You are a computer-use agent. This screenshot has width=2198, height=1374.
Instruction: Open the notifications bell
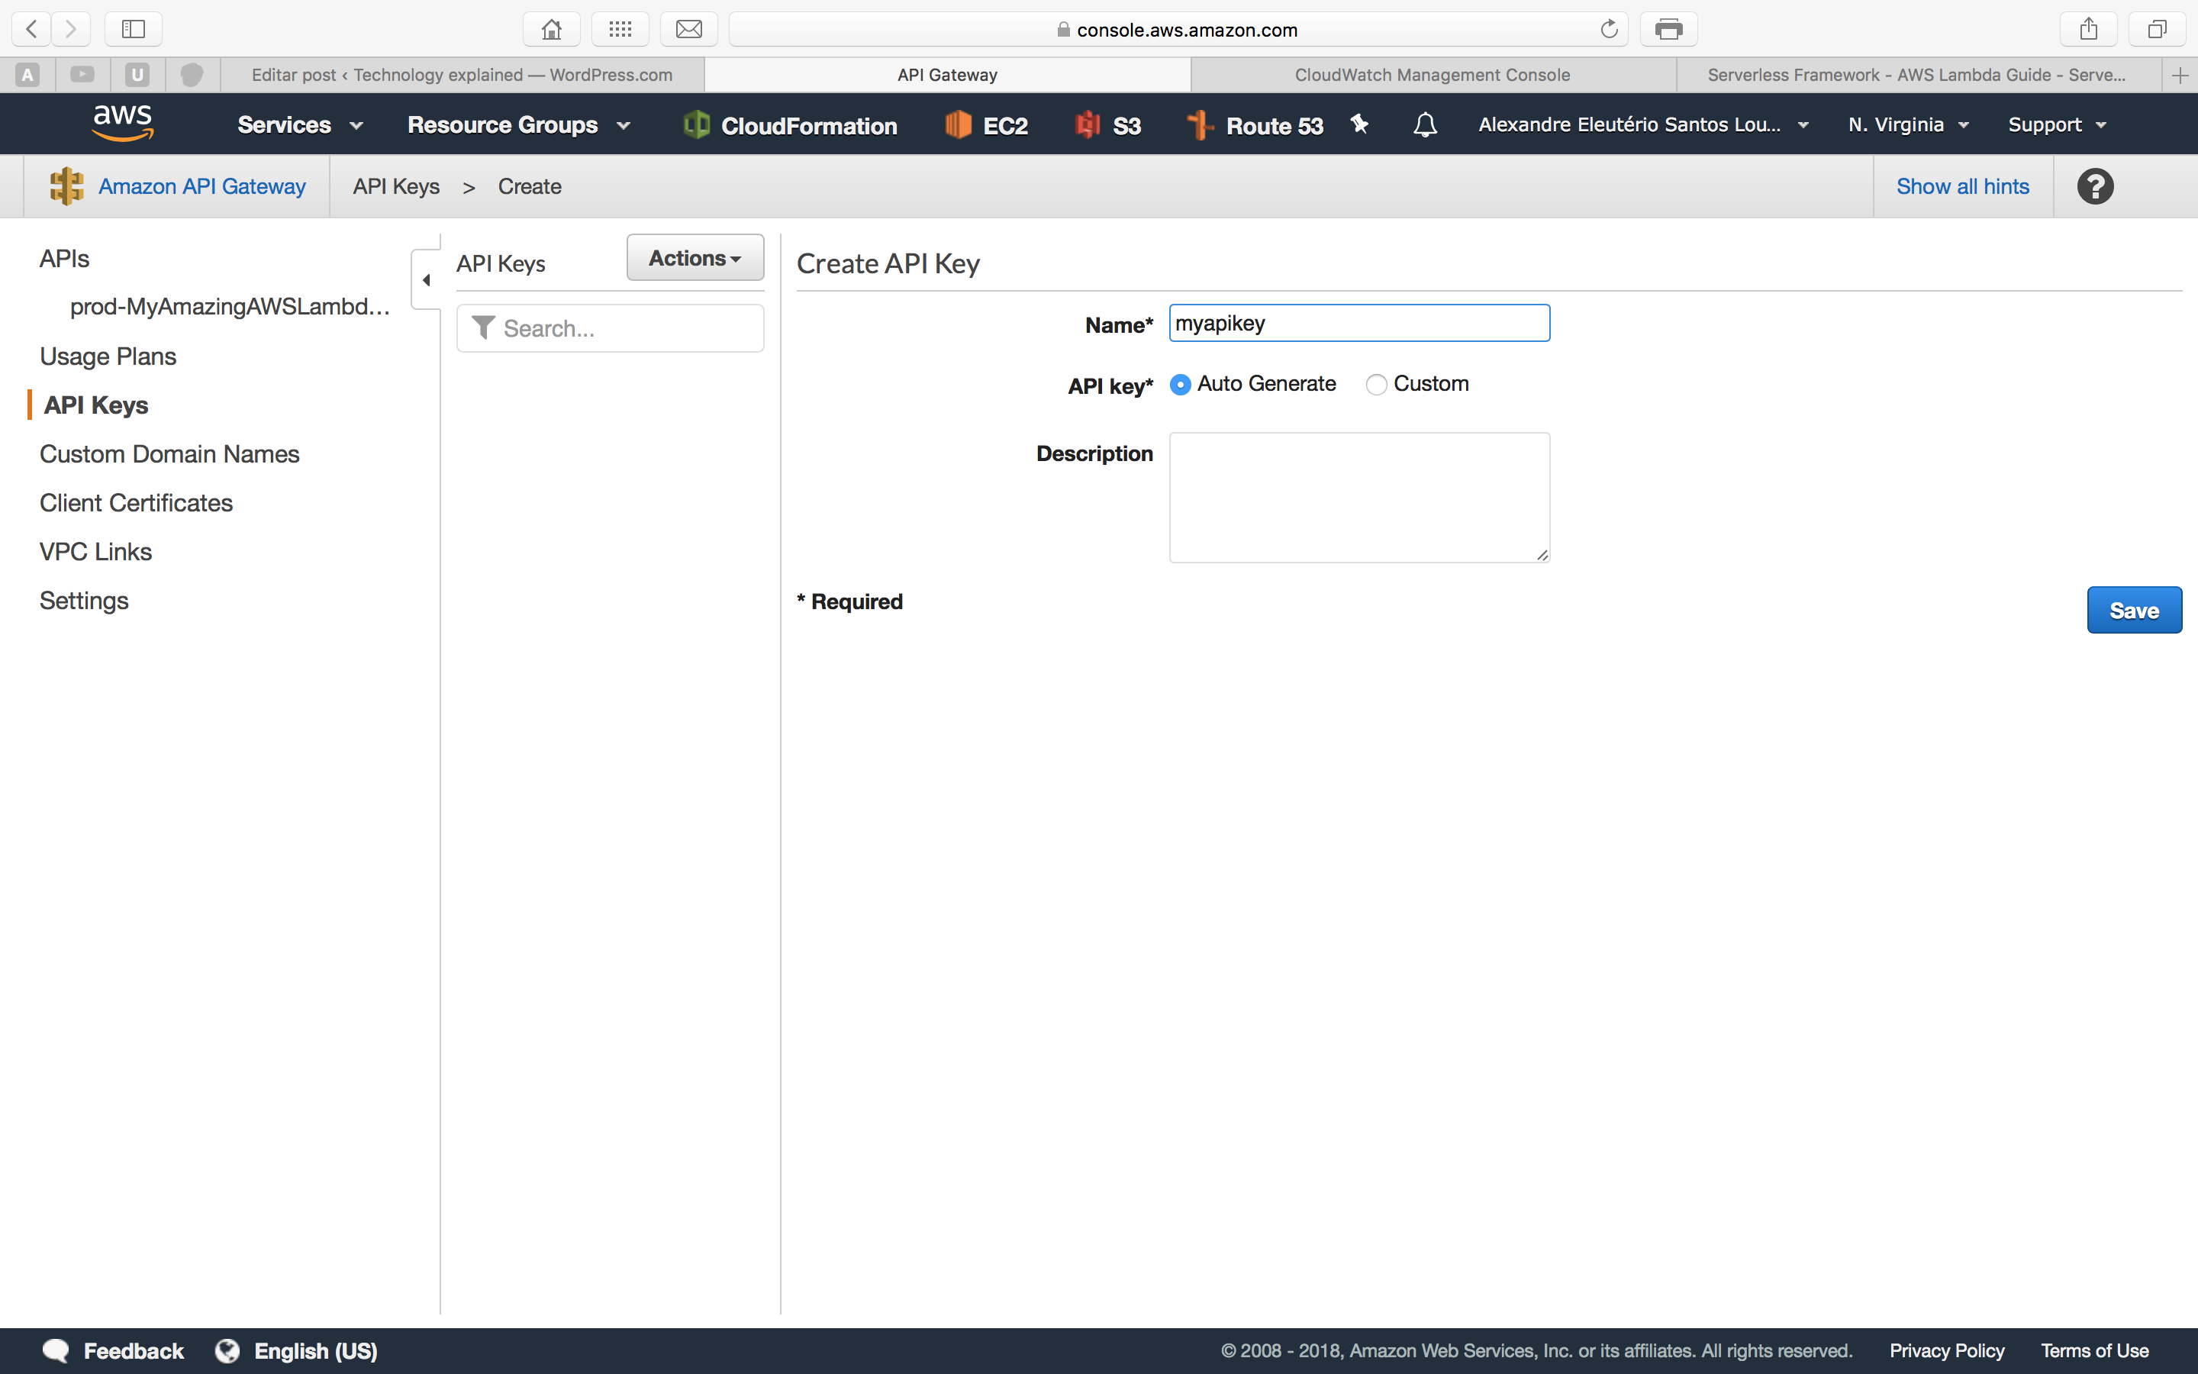click(1424, 124)
